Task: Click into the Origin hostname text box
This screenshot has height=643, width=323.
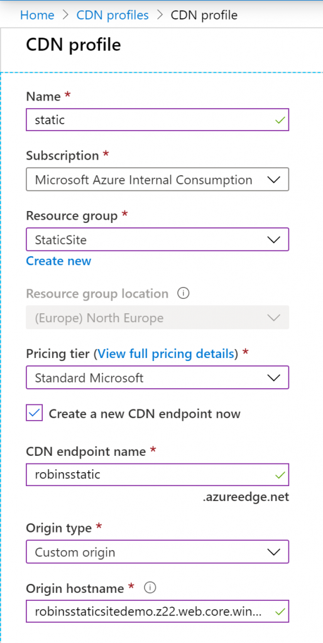Action: pyautogui.click(x=158, y=612)
